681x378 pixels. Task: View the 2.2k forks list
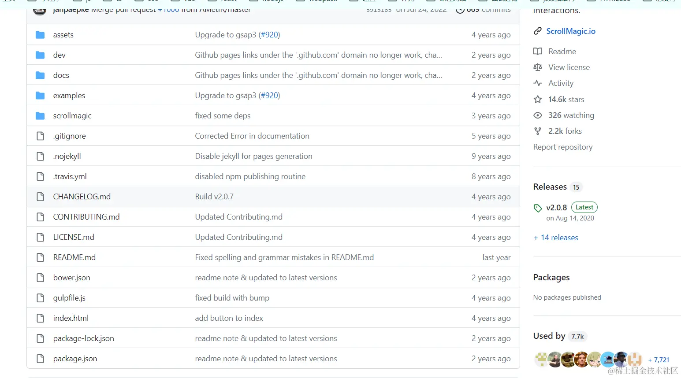[565, 131]
